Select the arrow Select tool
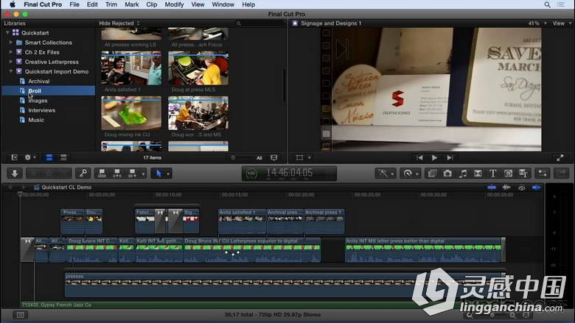This screenshot has width=575, height=323. (158, 174)
